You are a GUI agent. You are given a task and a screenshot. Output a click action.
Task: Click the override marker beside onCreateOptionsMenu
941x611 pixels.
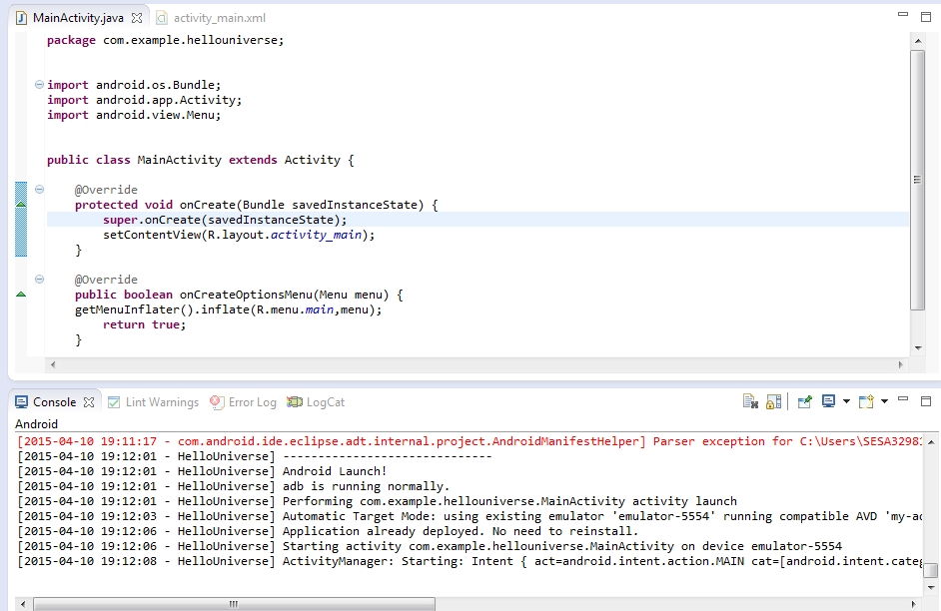coord(21,295)
